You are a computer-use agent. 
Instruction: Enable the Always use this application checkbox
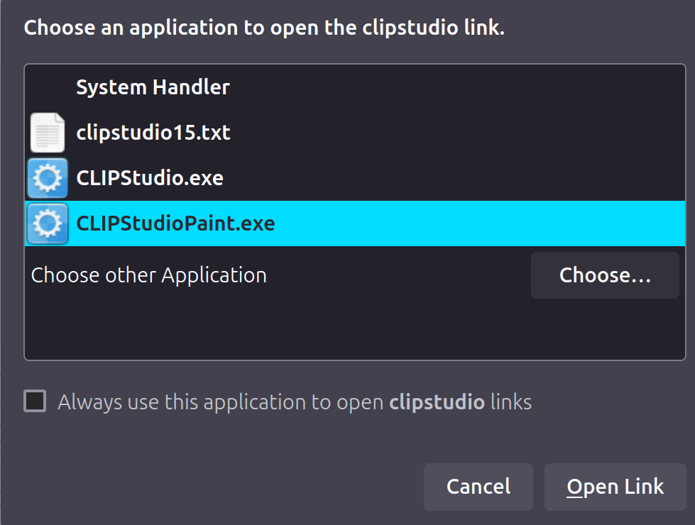coord(35,401)
